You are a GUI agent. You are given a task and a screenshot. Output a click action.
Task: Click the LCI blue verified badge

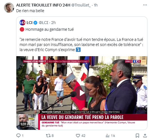coord(35,23)
